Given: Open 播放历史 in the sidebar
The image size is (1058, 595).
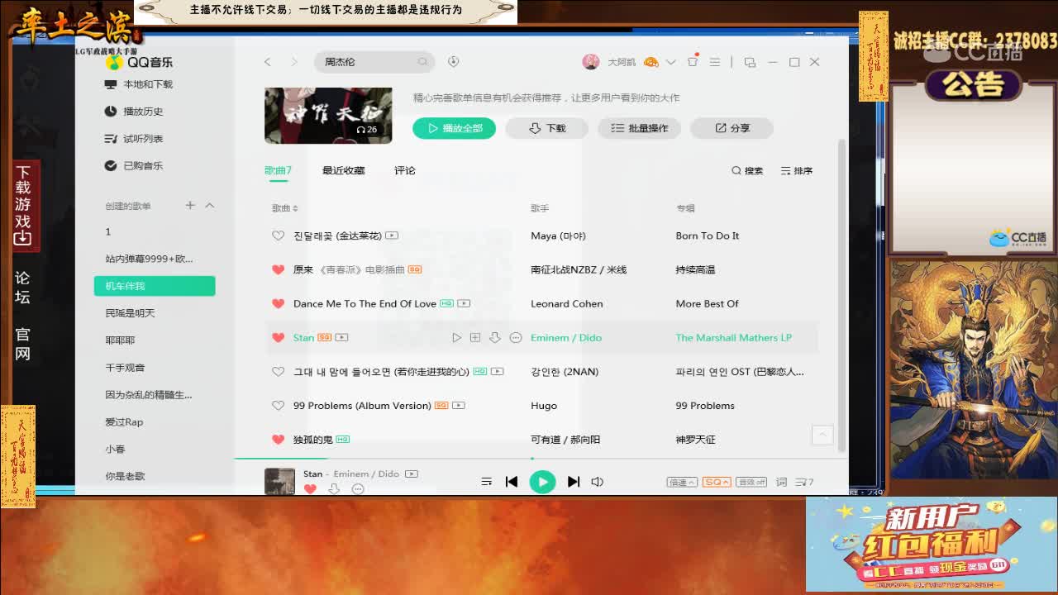Looking at the screenshot, I should [134, 112].
